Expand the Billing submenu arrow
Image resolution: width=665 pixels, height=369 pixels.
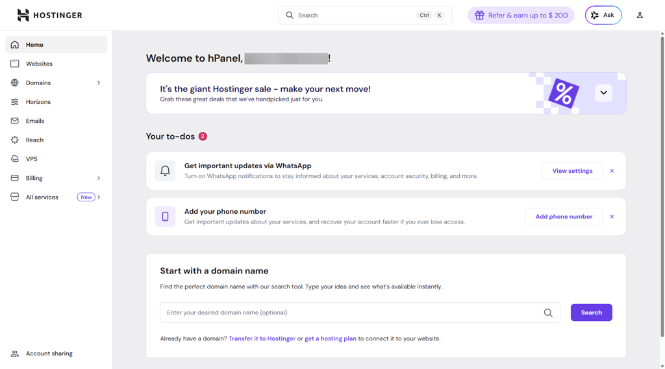(x=99, y=178)
